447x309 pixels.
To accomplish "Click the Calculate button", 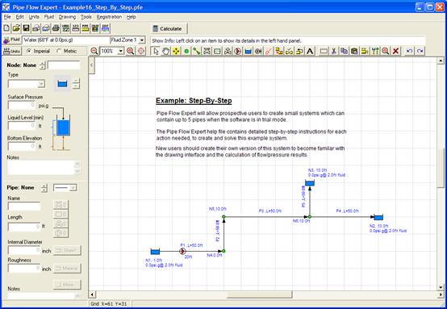I will 169,28.
